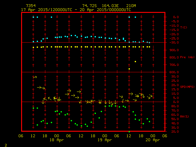Click the station ID 7354 label
The width and height of the screenshot is (196, 147).
[31, 6]
